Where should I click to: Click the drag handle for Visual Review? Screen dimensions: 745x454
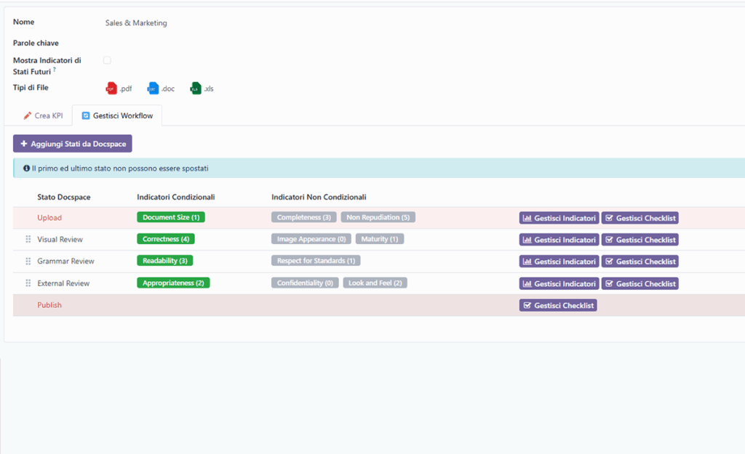(28, 239)
